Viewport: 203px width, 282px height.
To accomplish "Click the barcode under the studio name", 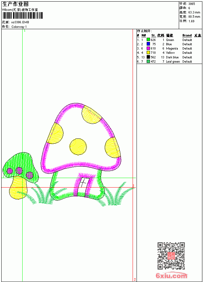I will [23, 15].
